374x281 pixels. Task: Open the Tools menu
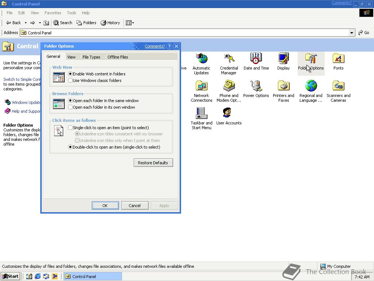click(71, 13)
